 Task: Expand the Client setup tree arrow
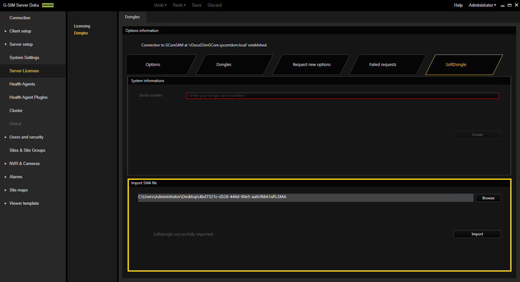pos(6,31)
